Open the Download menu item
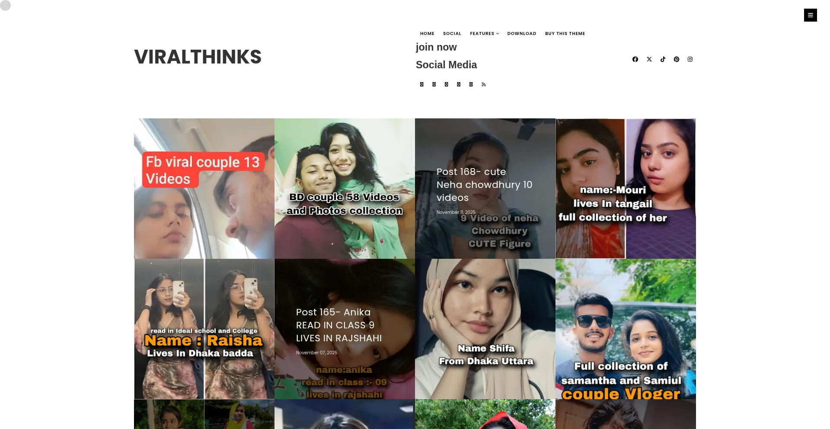 pyautogui.click(x=522, y=34)
